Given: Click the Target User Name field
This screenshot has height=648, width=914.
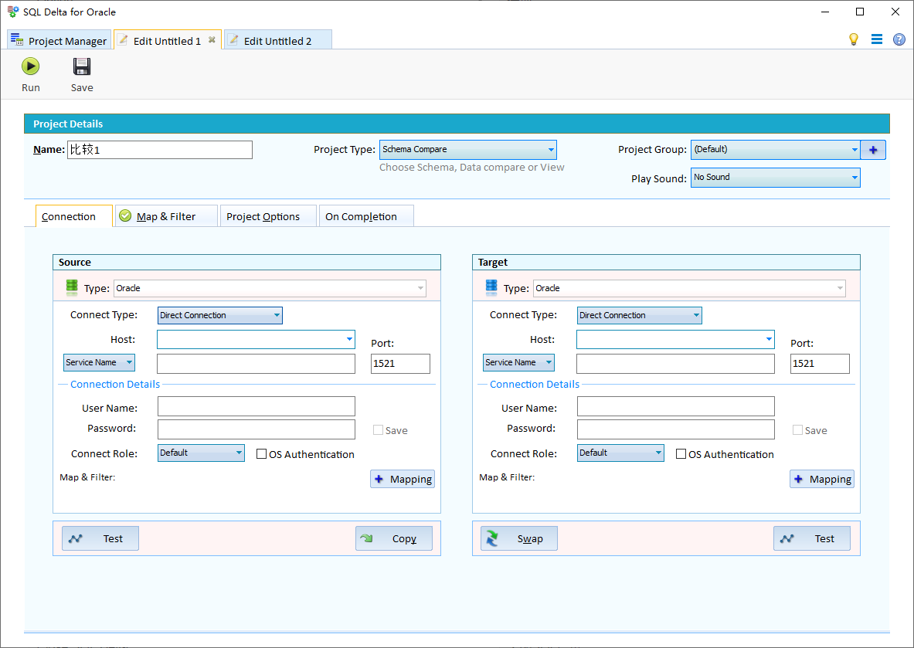Looking at the screenshot, I should point(676,406).
